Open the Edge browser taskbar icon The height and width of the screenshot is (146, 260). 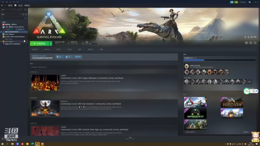[32, 144]
